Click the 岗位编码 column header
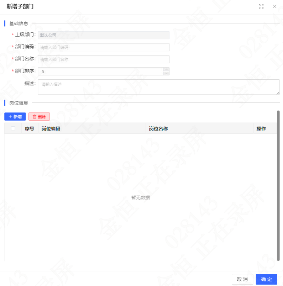 pos(92,128)
